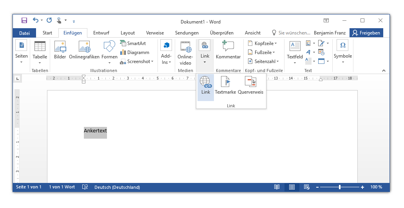Collapse the ribbon using the chevron
The image size is (404, 208).
(x=384, y=71)
